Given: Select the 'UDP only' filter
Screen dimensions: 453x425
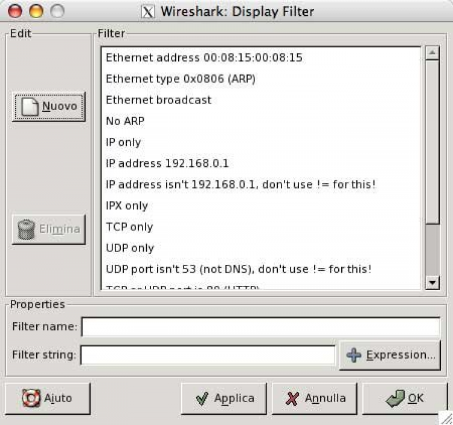Looking at the screenshot, I should coord(260,248).
